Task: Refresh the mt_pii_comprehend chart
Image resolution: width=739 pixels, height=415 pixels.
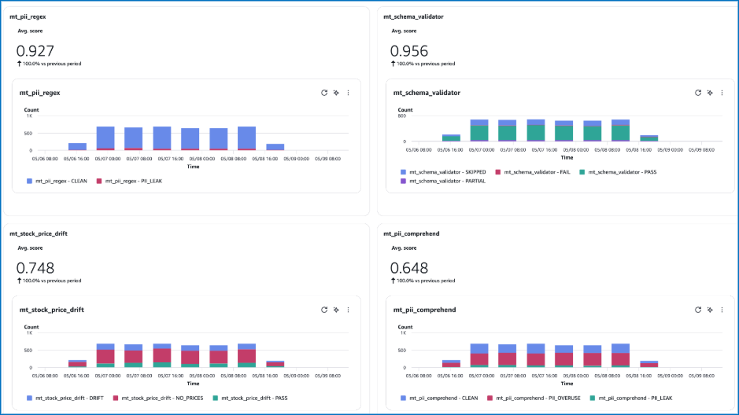Action: 698,310
